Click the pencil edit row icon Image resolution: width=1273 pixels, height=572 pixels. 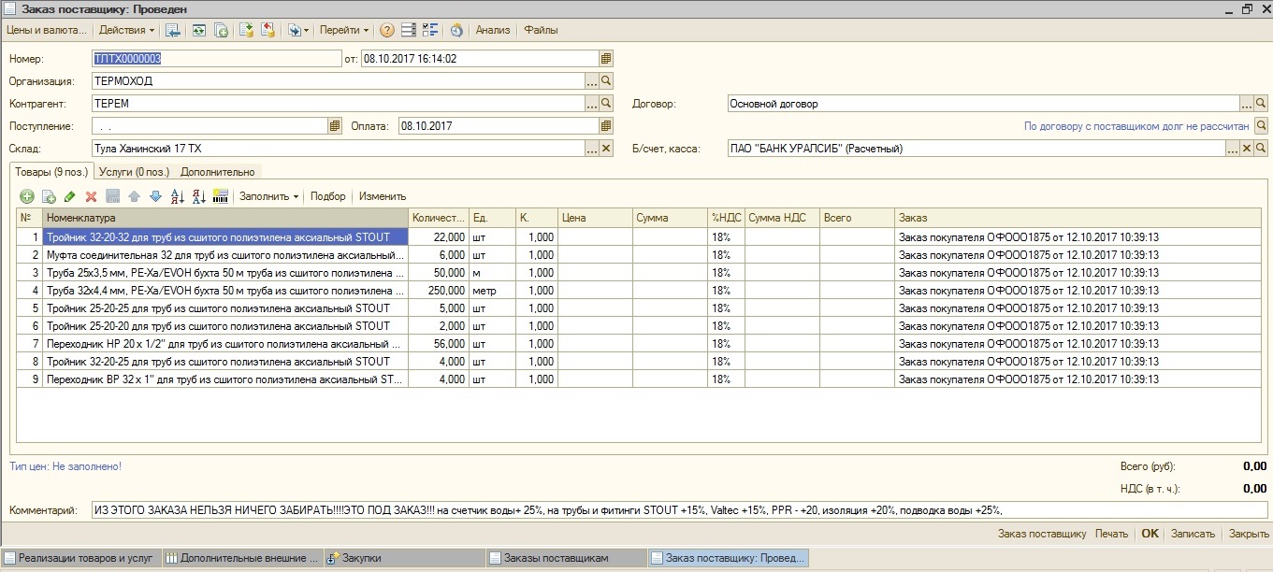(x=69, y=196)
